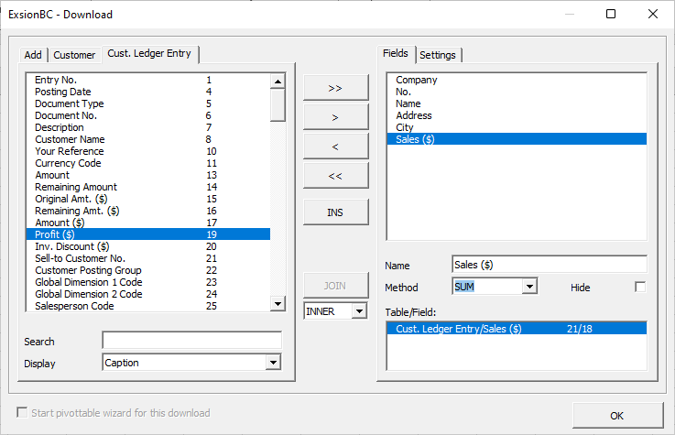This screenshot has width=675, height=435.
Task: Open the Settings tab
Action: click(x=438, y=55)
